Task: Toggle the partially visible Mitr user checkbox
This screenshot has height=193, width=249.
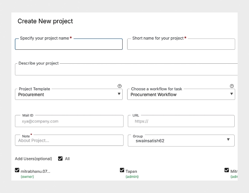Action: (x=227, y=170)
